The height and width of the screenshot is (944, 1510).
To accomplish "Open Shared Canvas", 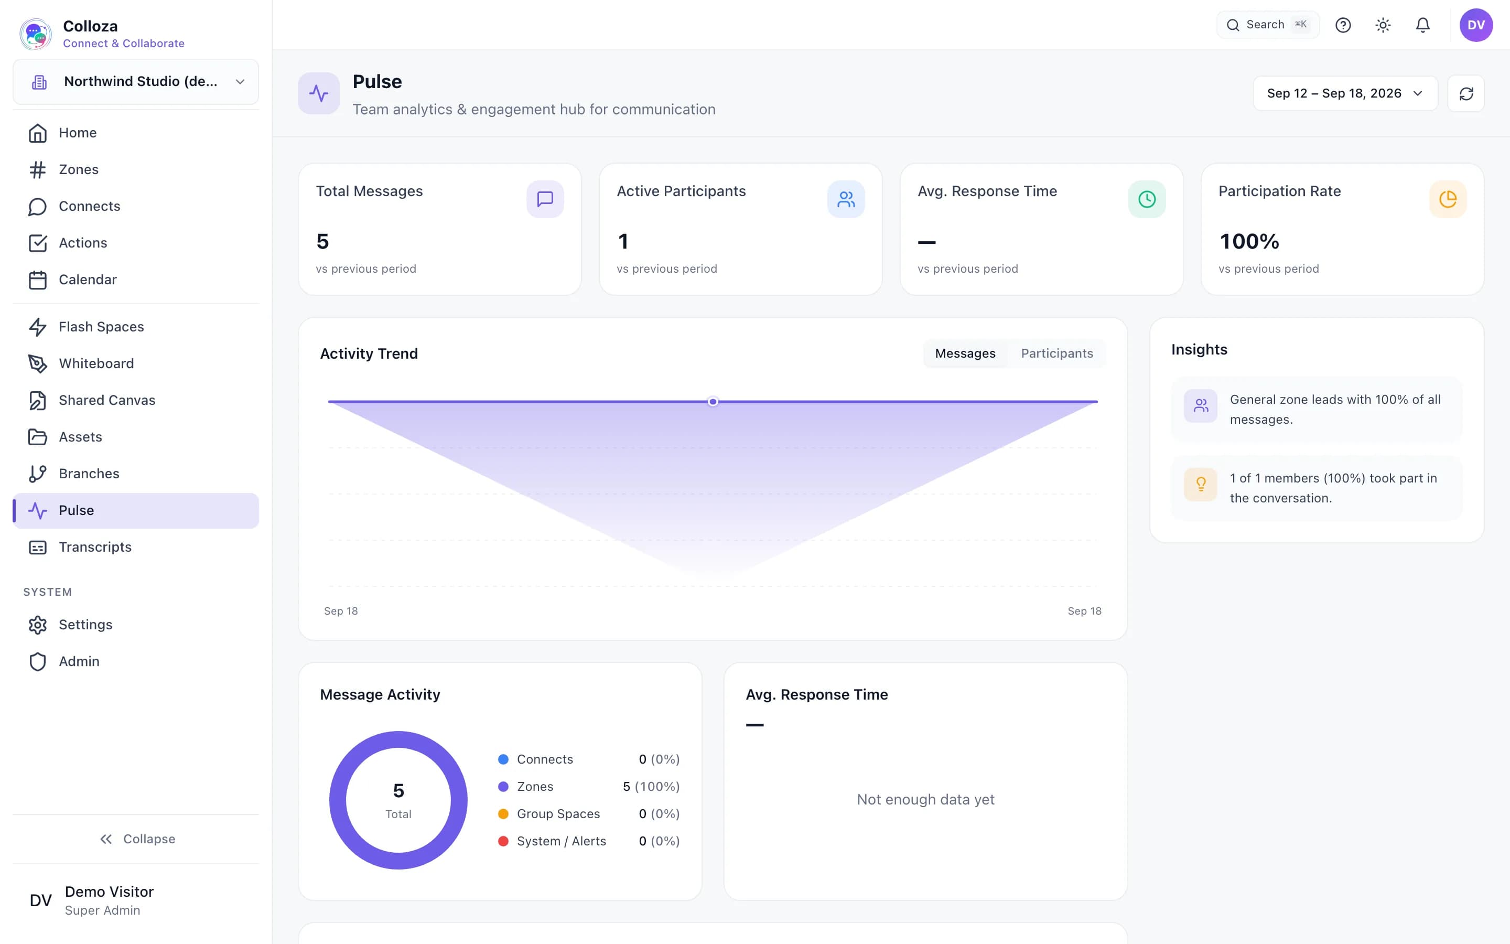I will [x=135, y=400].
